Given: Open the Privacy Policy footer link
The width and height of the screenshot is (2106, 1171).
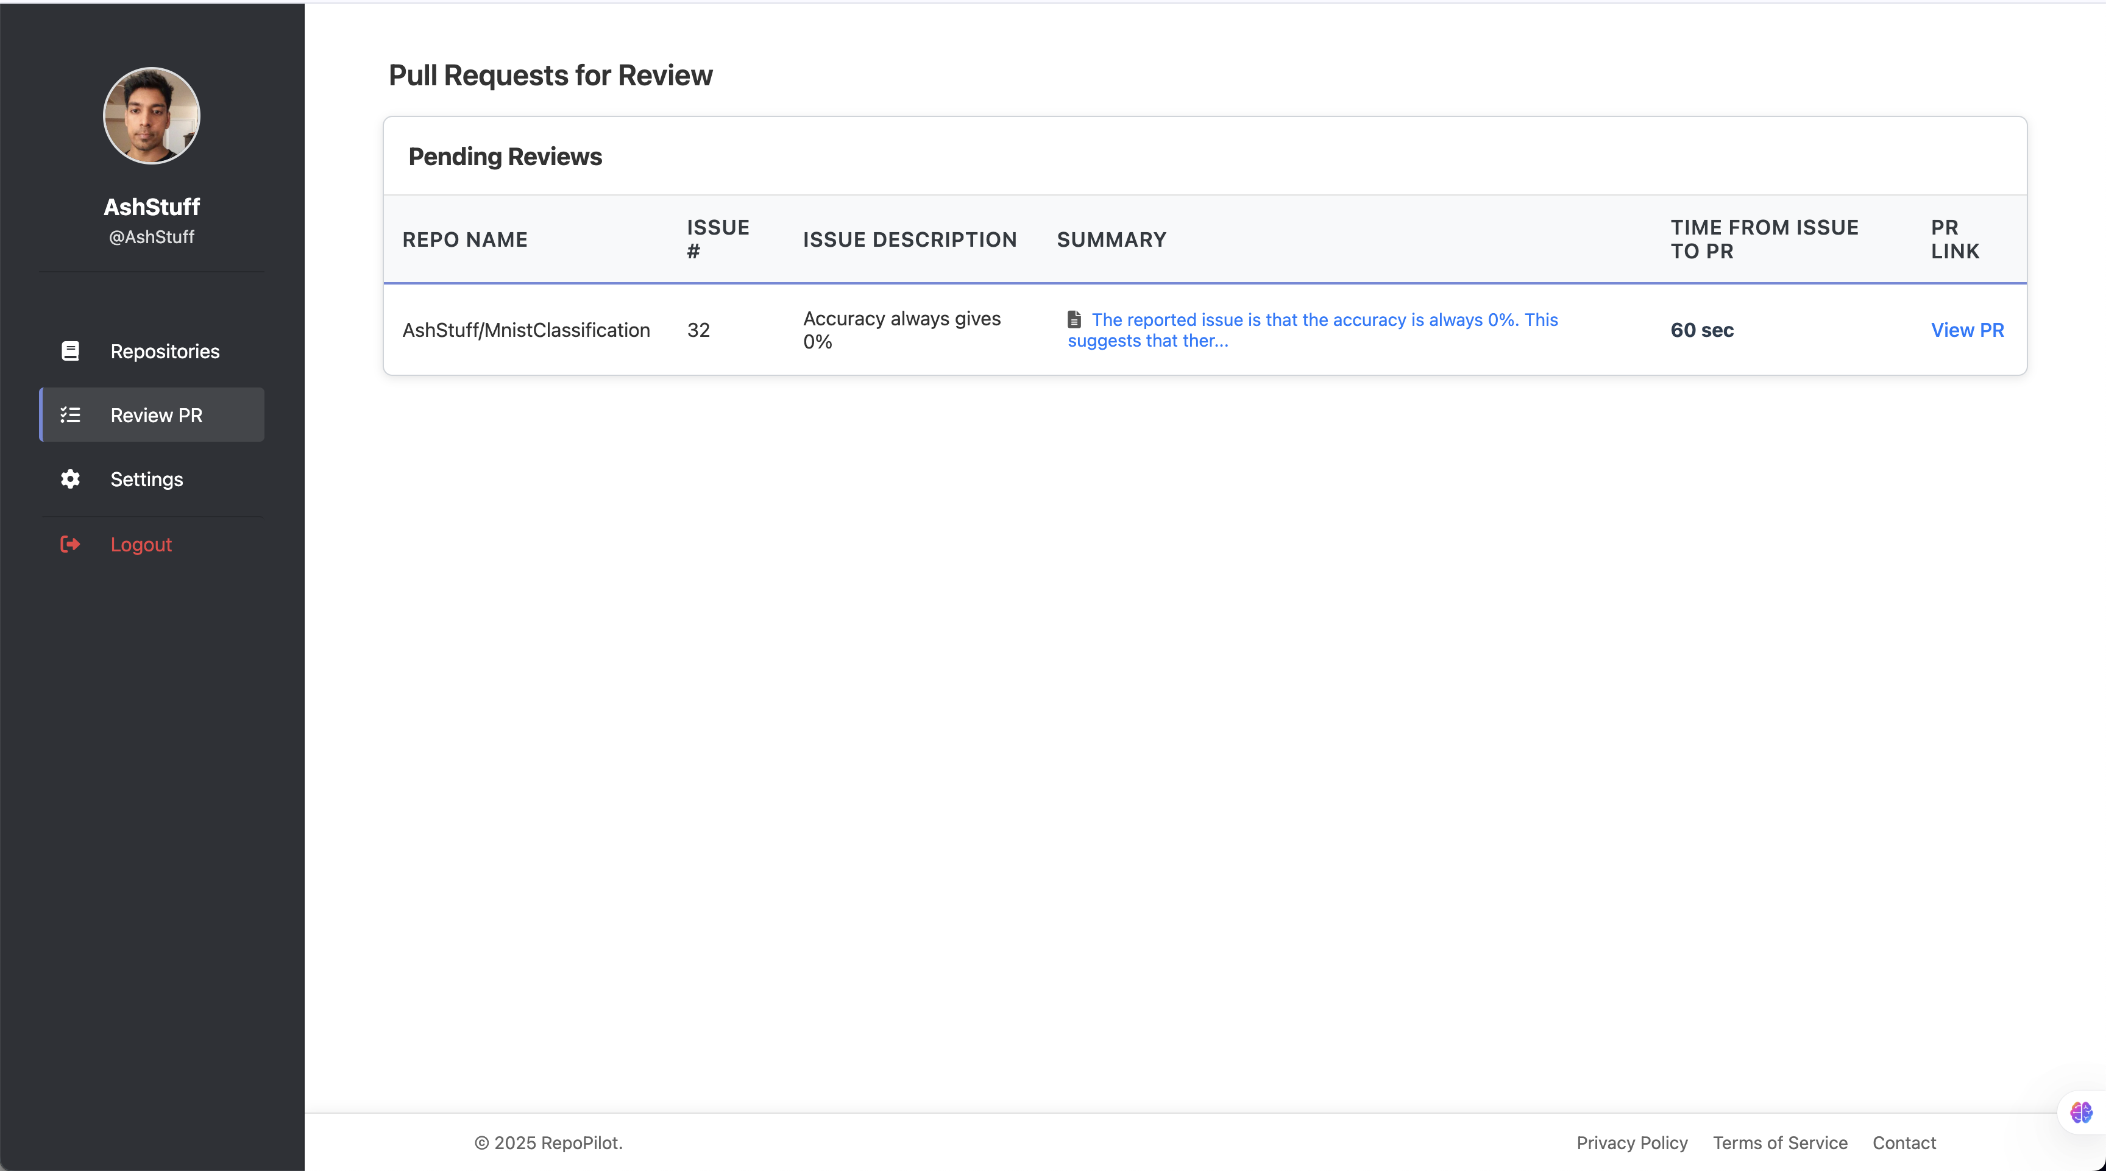Looking at the screenshot, I should click(x=1631, y=1142).
